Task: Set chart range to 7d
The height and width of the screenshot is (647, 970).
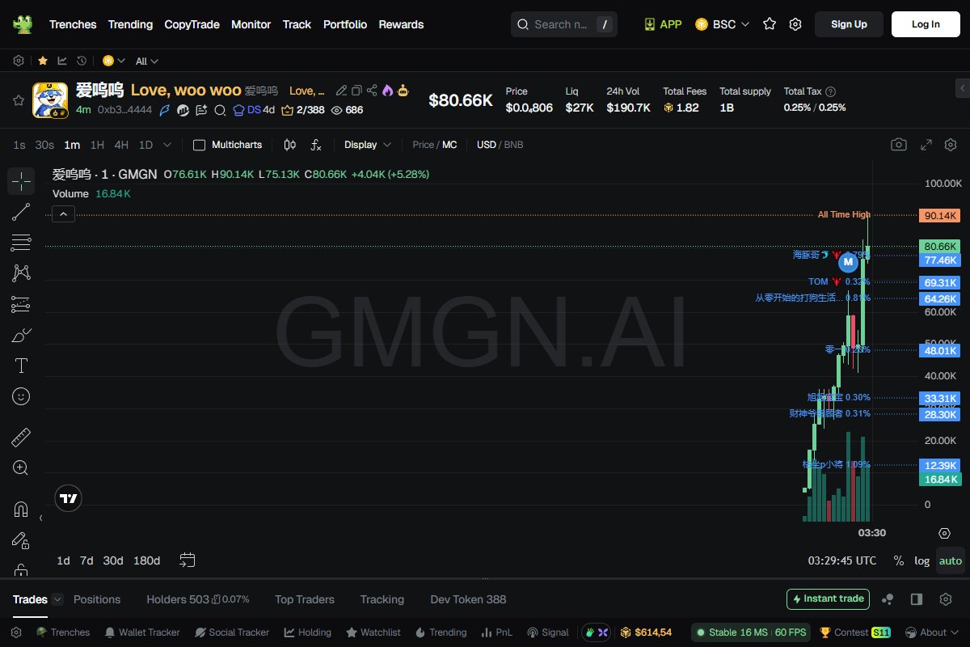Action: (x=86, y=560)
